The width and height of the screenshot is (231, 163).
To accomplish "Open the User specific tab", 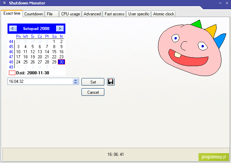I will pos(139,14).
